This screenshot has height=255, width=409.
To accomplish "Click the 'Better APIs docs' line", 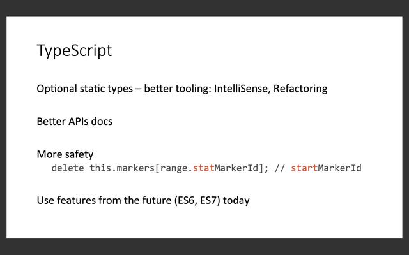I will pyautogui.click(x=74, y=121).
